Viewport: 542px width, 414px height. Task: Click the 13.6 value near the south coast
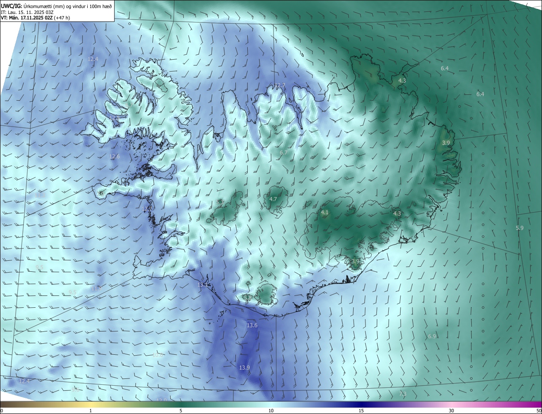[252, 325]
